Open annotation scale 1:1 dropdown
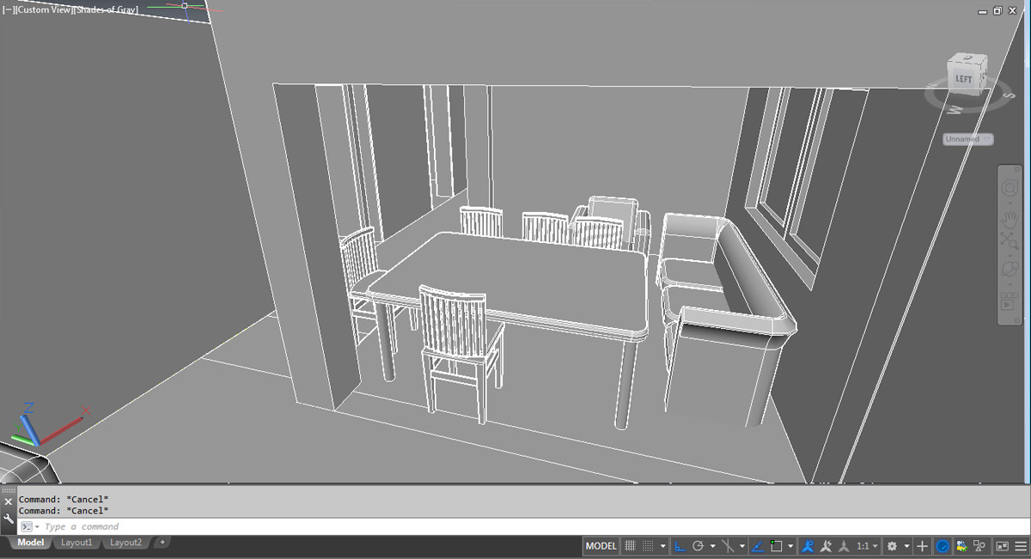This screenshot has width=1031, height=559. 867,546
